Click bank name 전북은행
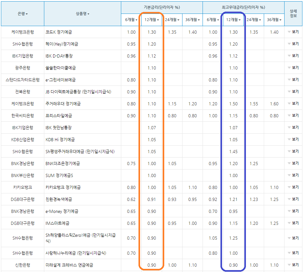The image size is (304, 272). point(23,92)
